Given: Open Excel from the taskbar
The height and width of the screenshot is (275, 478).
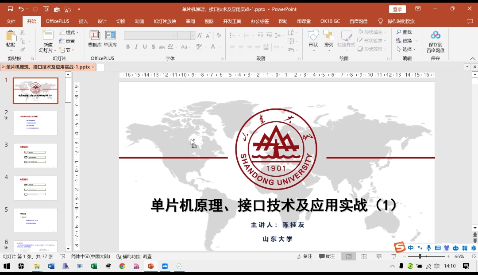Looking at the screenshot, I should tap(93, 266).
